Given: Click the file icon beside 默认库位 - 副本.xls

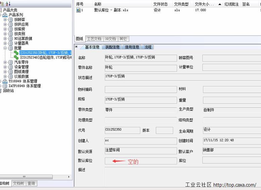Looking at the screenshot, I should click(x=79, y=10).
